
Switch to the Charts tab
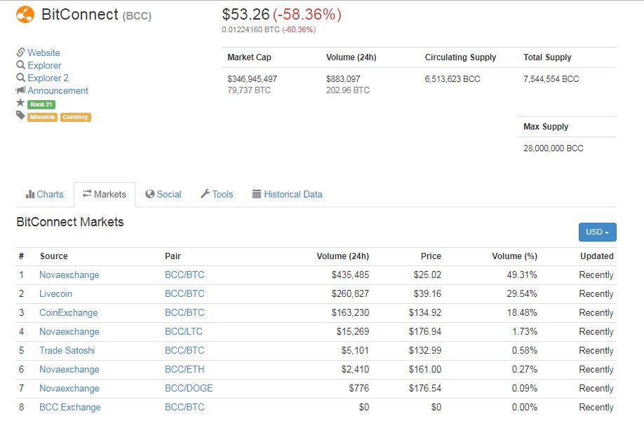[x=44, y=194]
